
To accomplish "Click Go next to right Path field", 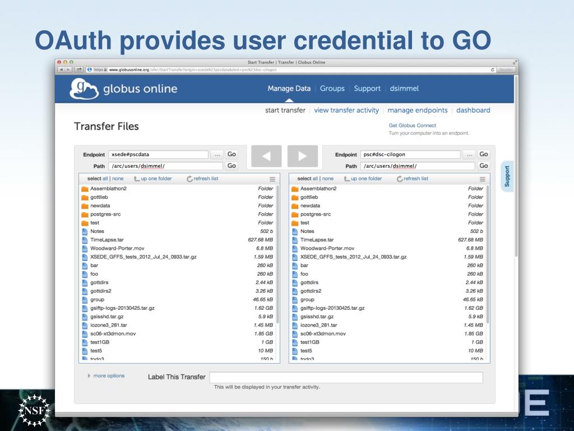I will click(x=484, y=166).
